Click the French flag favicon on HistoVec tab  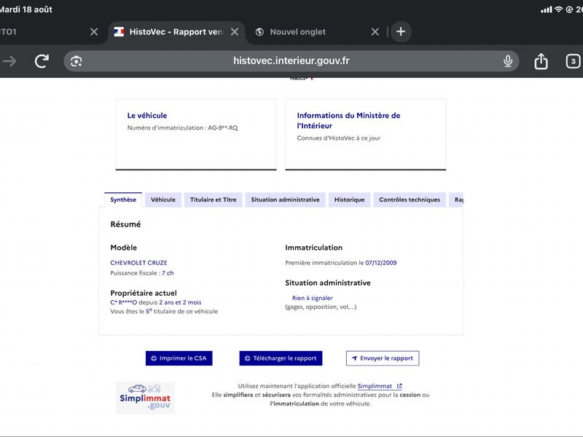coord(119,32)
